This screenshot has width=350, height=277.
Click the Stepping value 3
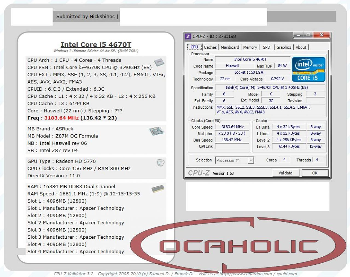(x=315, y=94)
